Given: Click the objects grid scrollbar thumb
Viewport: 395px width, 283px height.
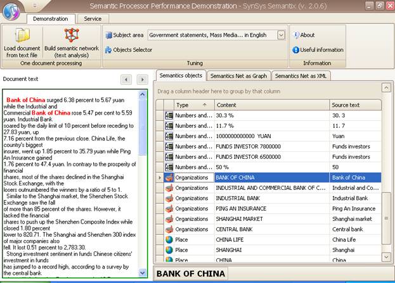Looking at the screenshot, I should 386,218.
